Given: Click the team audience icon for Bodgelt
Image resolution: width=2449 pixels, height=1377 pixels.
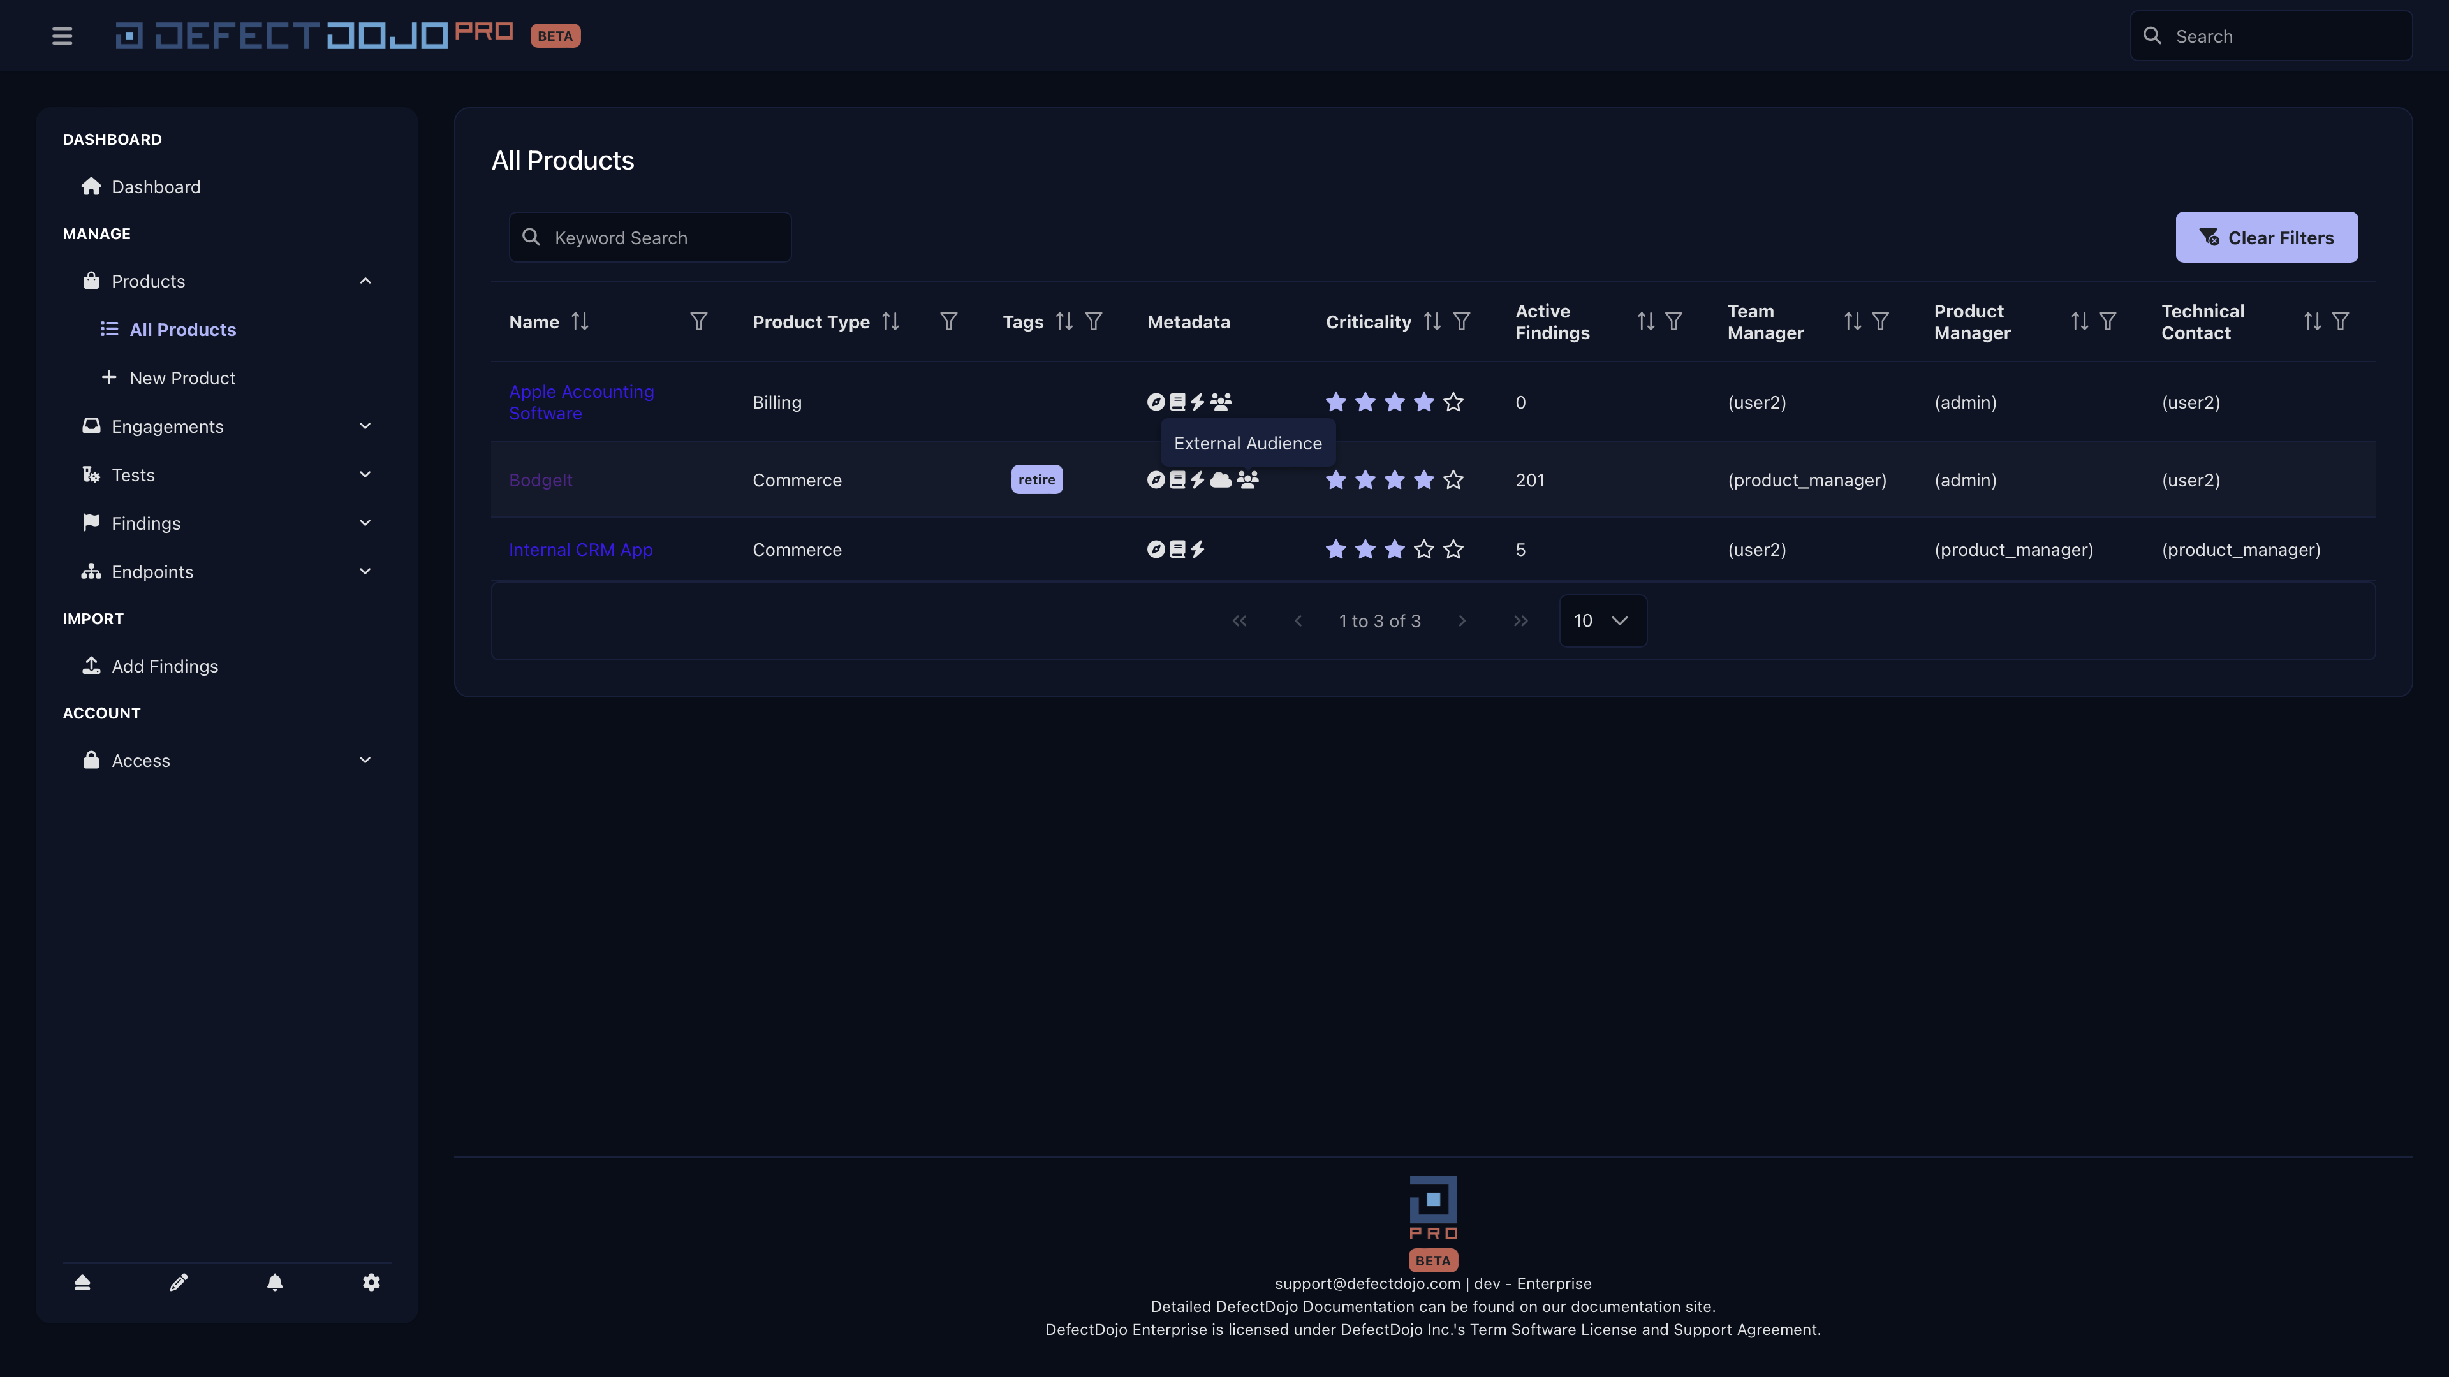Looking at the screenshot, I should pos(1247,480).
